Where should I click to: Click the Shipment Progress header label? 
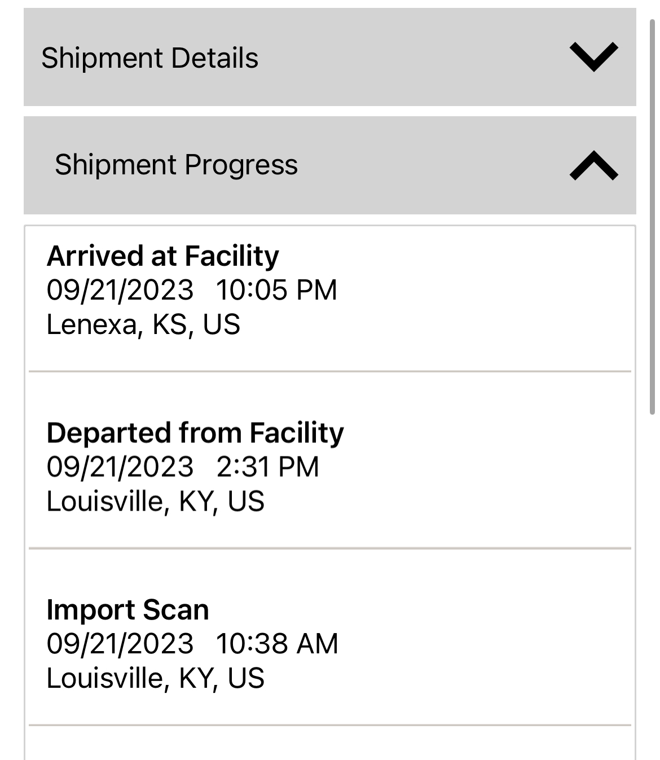click(176, 165)
